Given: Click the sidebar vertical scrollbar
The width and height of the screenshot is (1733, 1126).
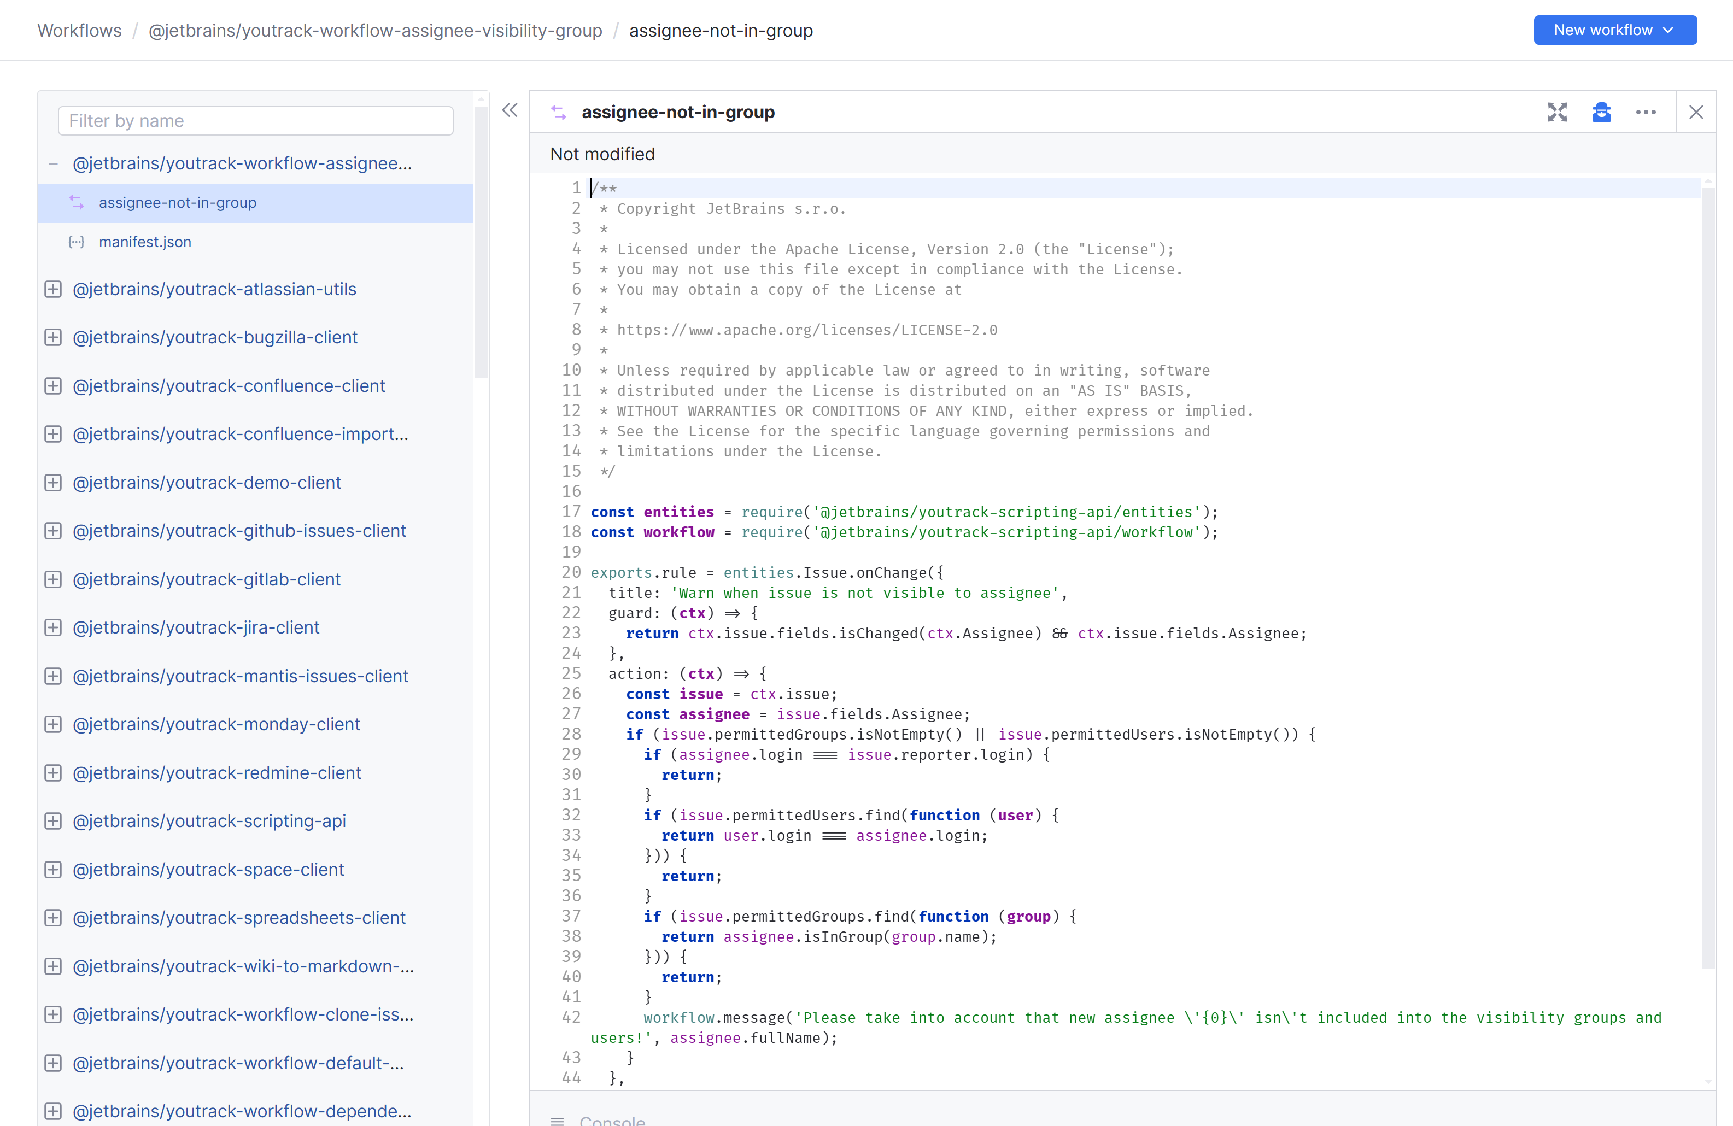Looking at the screenshot, I should [x=481, y=240].
